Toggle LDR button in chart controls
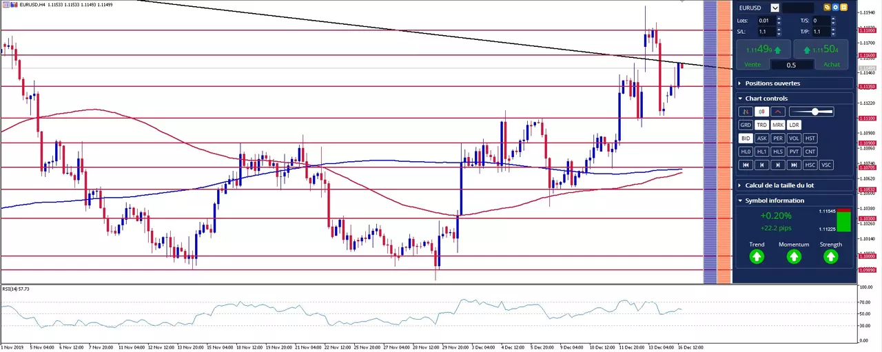The height and width of the screenshot is (352, 882). pos(794,125)
